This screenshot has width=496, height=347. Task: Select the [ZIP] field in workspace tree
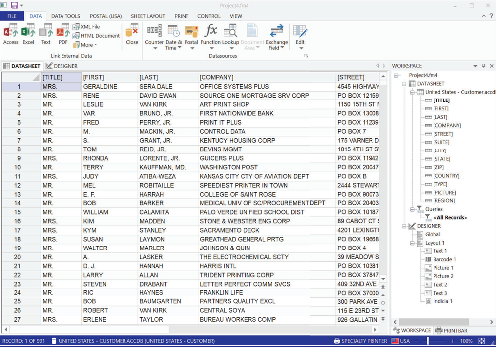pyautogui.click(x=438, y=167)
